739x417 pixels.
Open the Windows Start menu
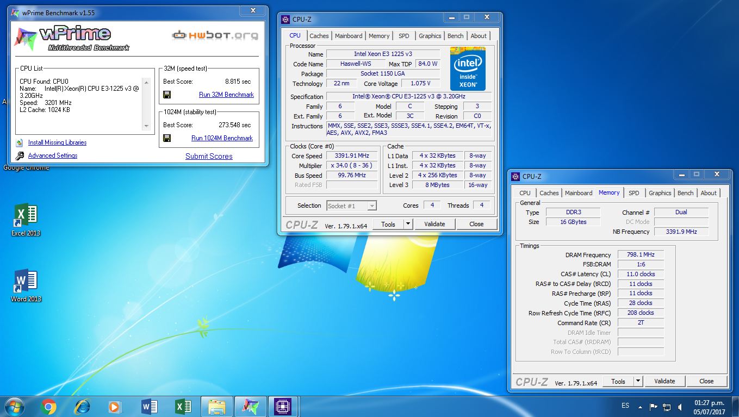(15, 407)
